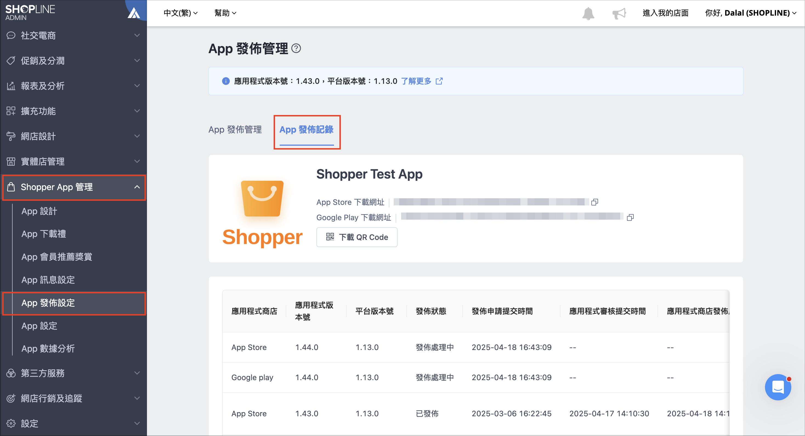Expand the 設定 menu chevron
This screenshot has height=436, width=805.
coord(137,423)
